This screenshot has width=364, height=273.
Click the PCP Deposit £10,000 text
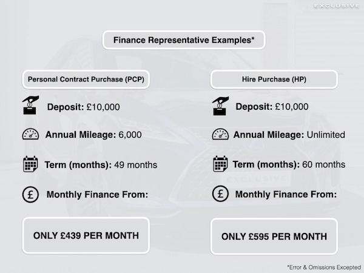83,107
